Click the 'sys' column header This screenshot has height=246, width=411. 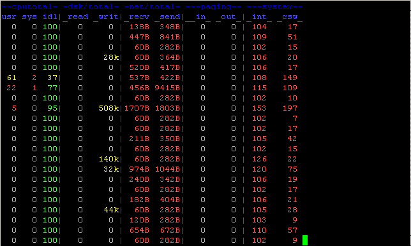(29, 17)
